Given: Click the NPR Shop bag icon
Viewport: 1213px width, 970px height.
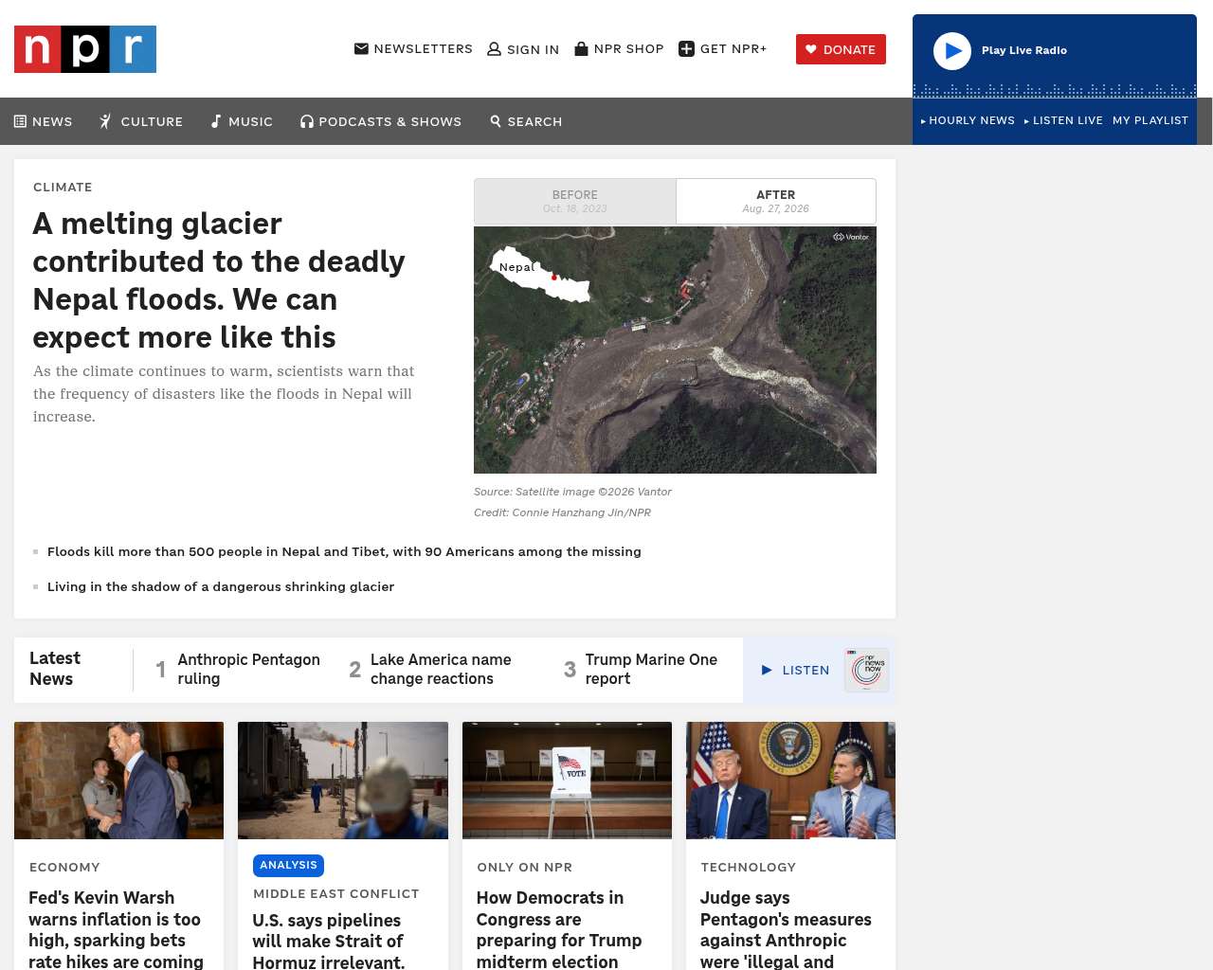Looking at the screenshot, I should (582, 48).
